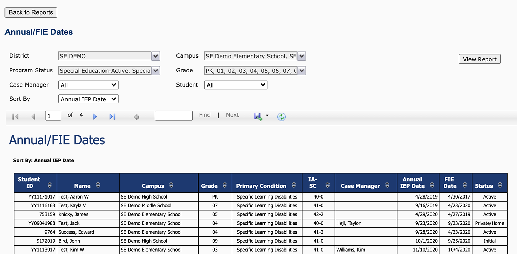
Task: Go to first report page icon
Action: tap(15, 117)
